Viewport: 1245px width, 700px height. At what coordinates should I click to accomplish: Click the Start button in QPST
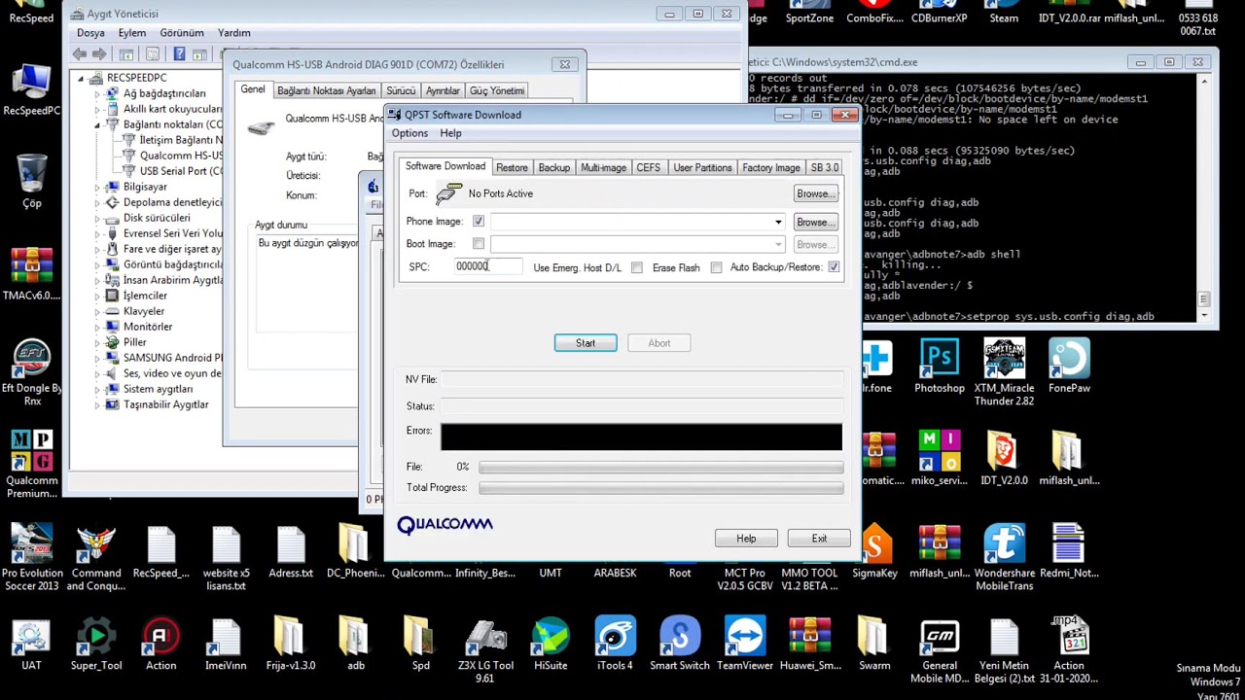click(x=586, y=343)
